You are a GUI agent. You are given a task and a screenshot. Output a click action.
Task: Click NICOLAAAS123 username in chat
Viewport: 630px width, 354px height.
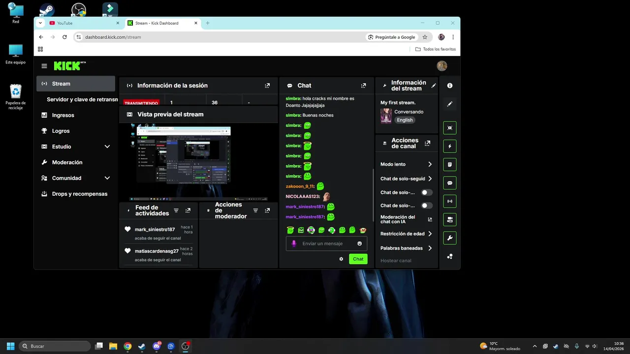[303, 197]
